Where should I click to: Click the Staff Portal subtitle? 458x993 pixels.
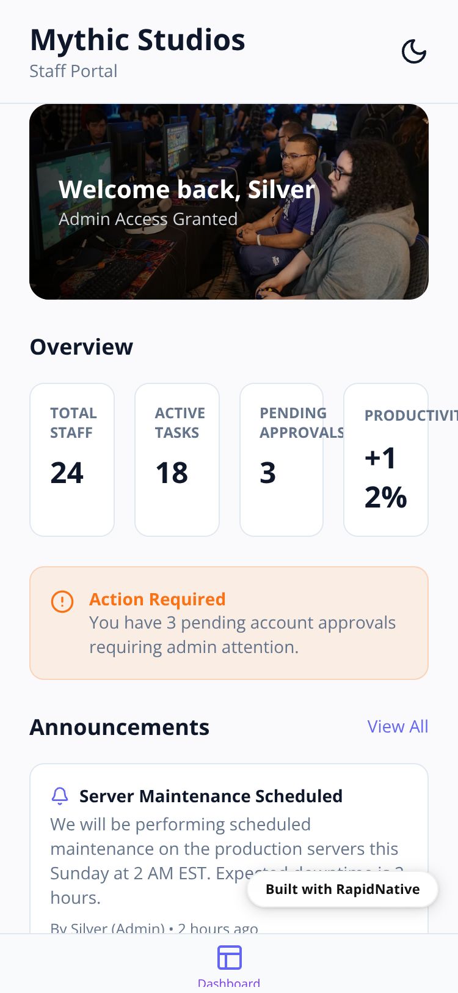pyautogui.click(x=73, y=71)
